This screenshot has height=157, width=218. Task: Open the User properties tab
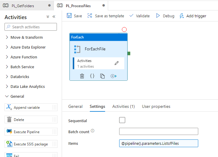156,106
